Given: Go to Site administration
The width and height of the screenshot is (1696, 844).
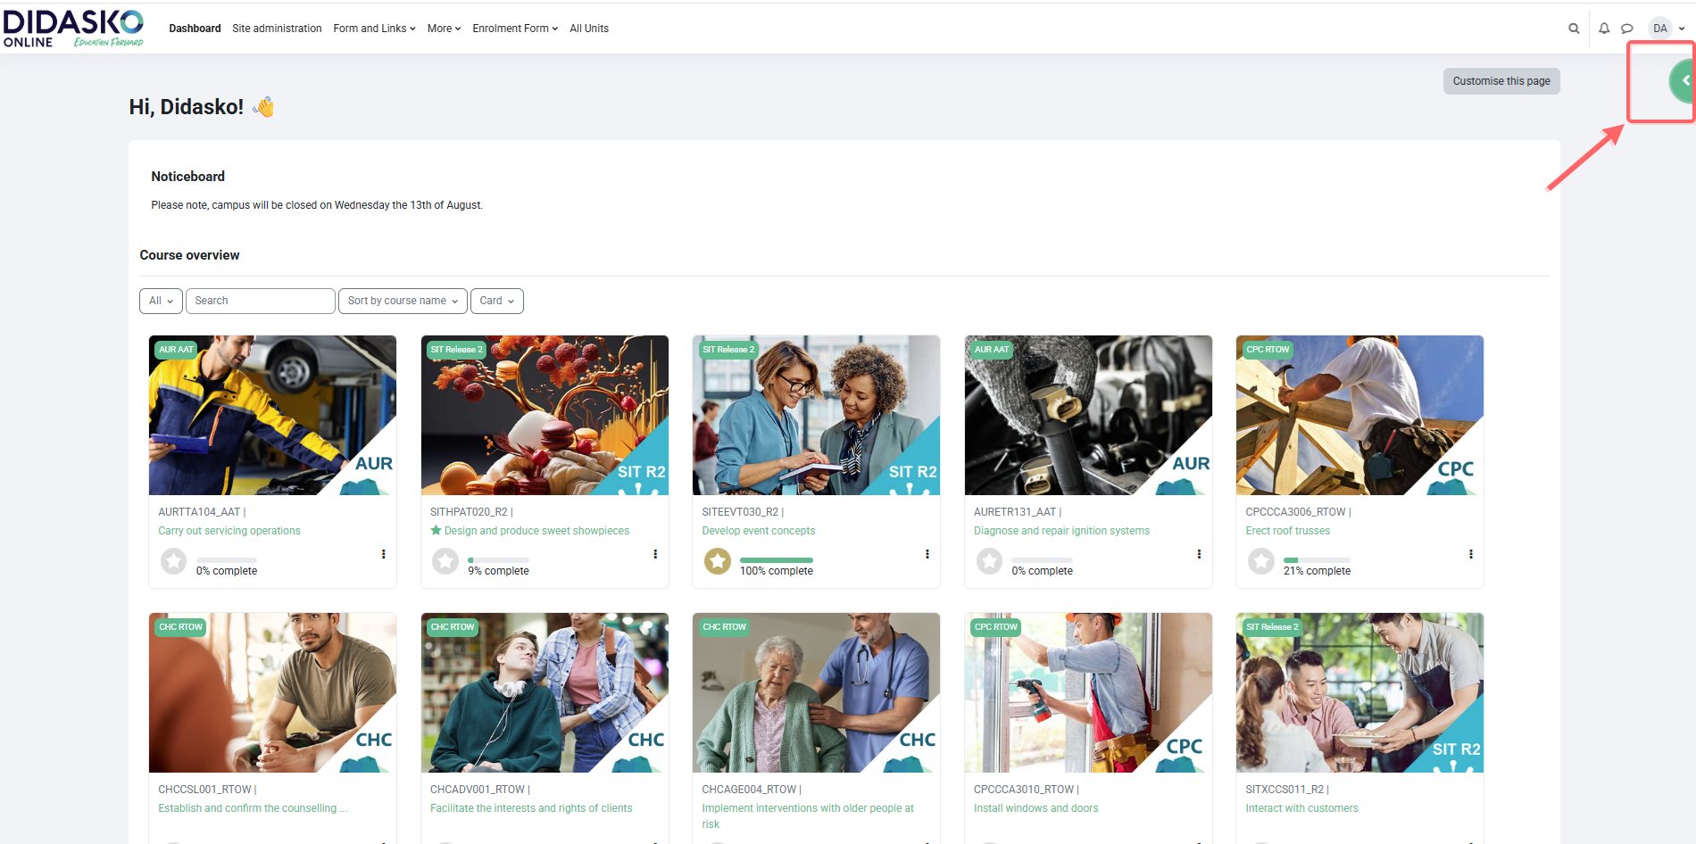Looking at the screenshot, I should tap(277, 29).
